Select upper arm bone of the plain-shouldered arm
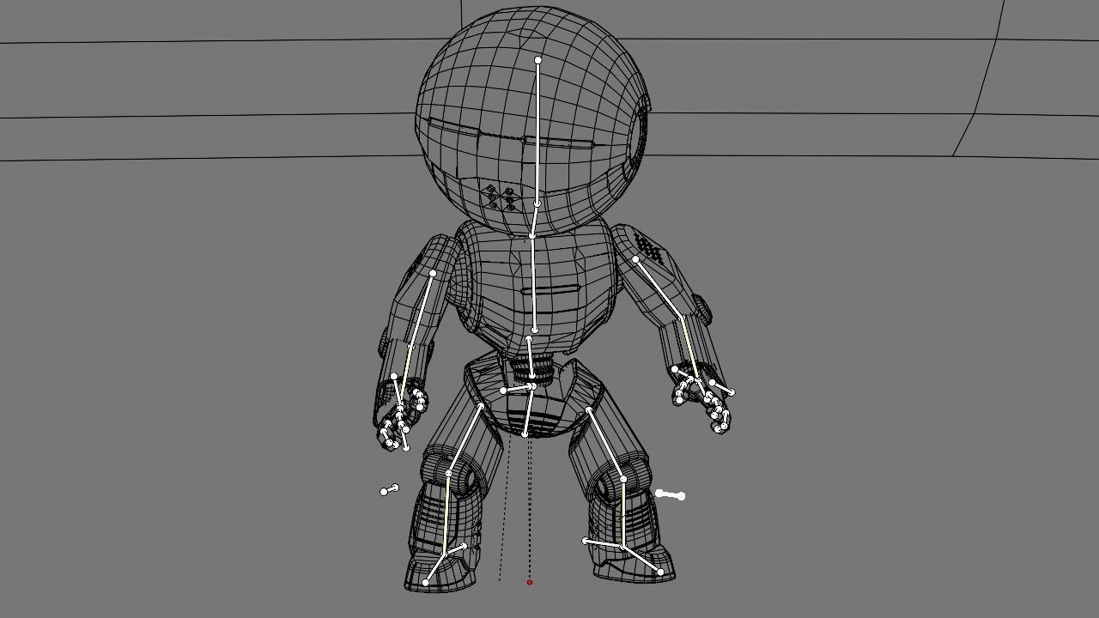This screenshot has height=618, width=1099. pyautogui.click(x=420, y=312)
